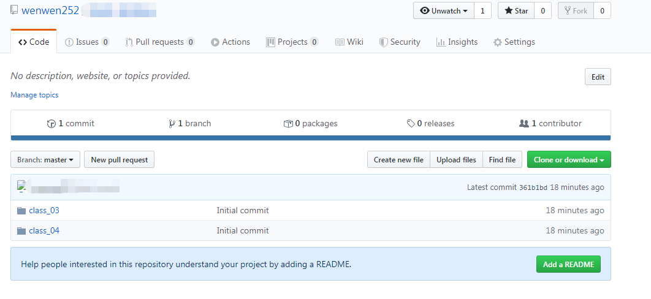Open the Branch: master dropdown
The image size is (651, 299).
45,160
